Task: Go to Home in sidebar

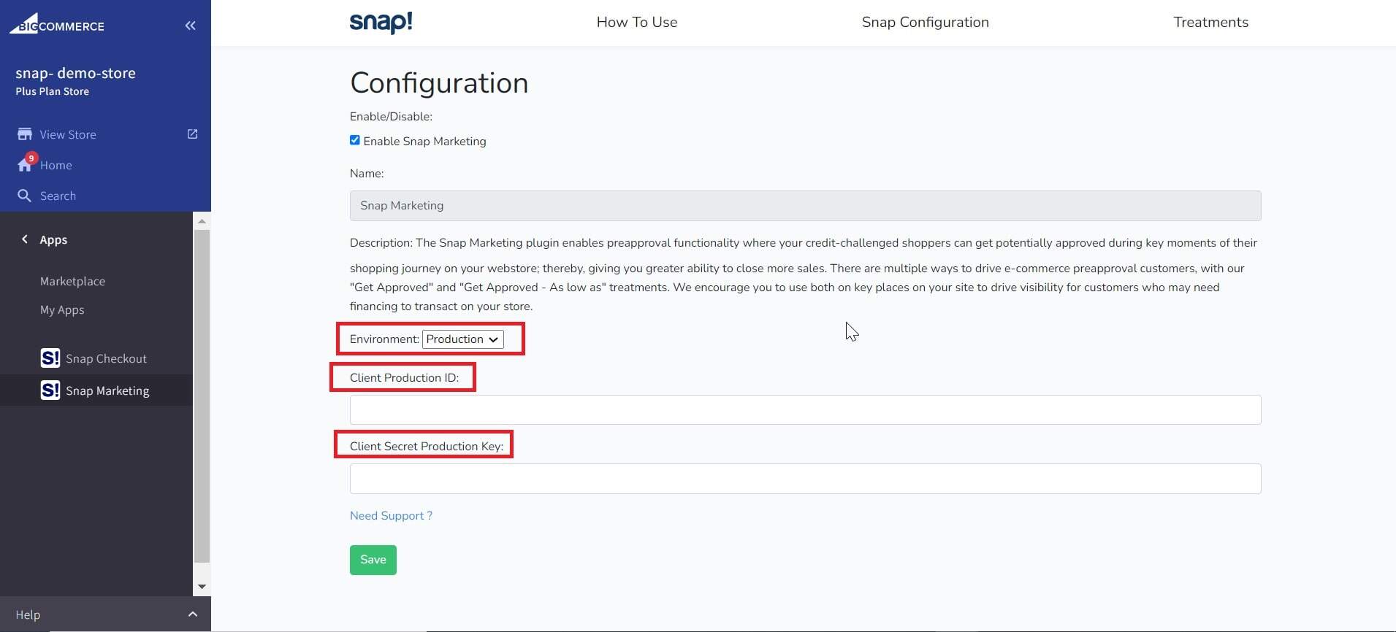Action: click(x=56, y=165)
